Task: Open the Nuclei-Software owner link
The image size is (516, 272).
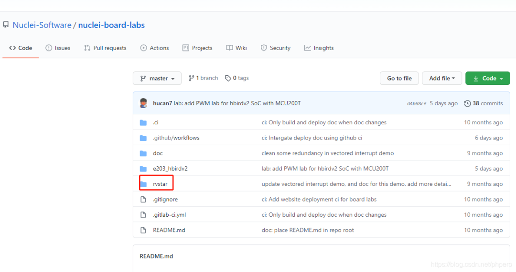Action: pos(42,25)
